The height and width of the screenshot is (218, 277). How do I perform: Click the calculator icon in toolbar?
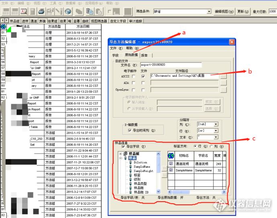[x=33, y=12]
